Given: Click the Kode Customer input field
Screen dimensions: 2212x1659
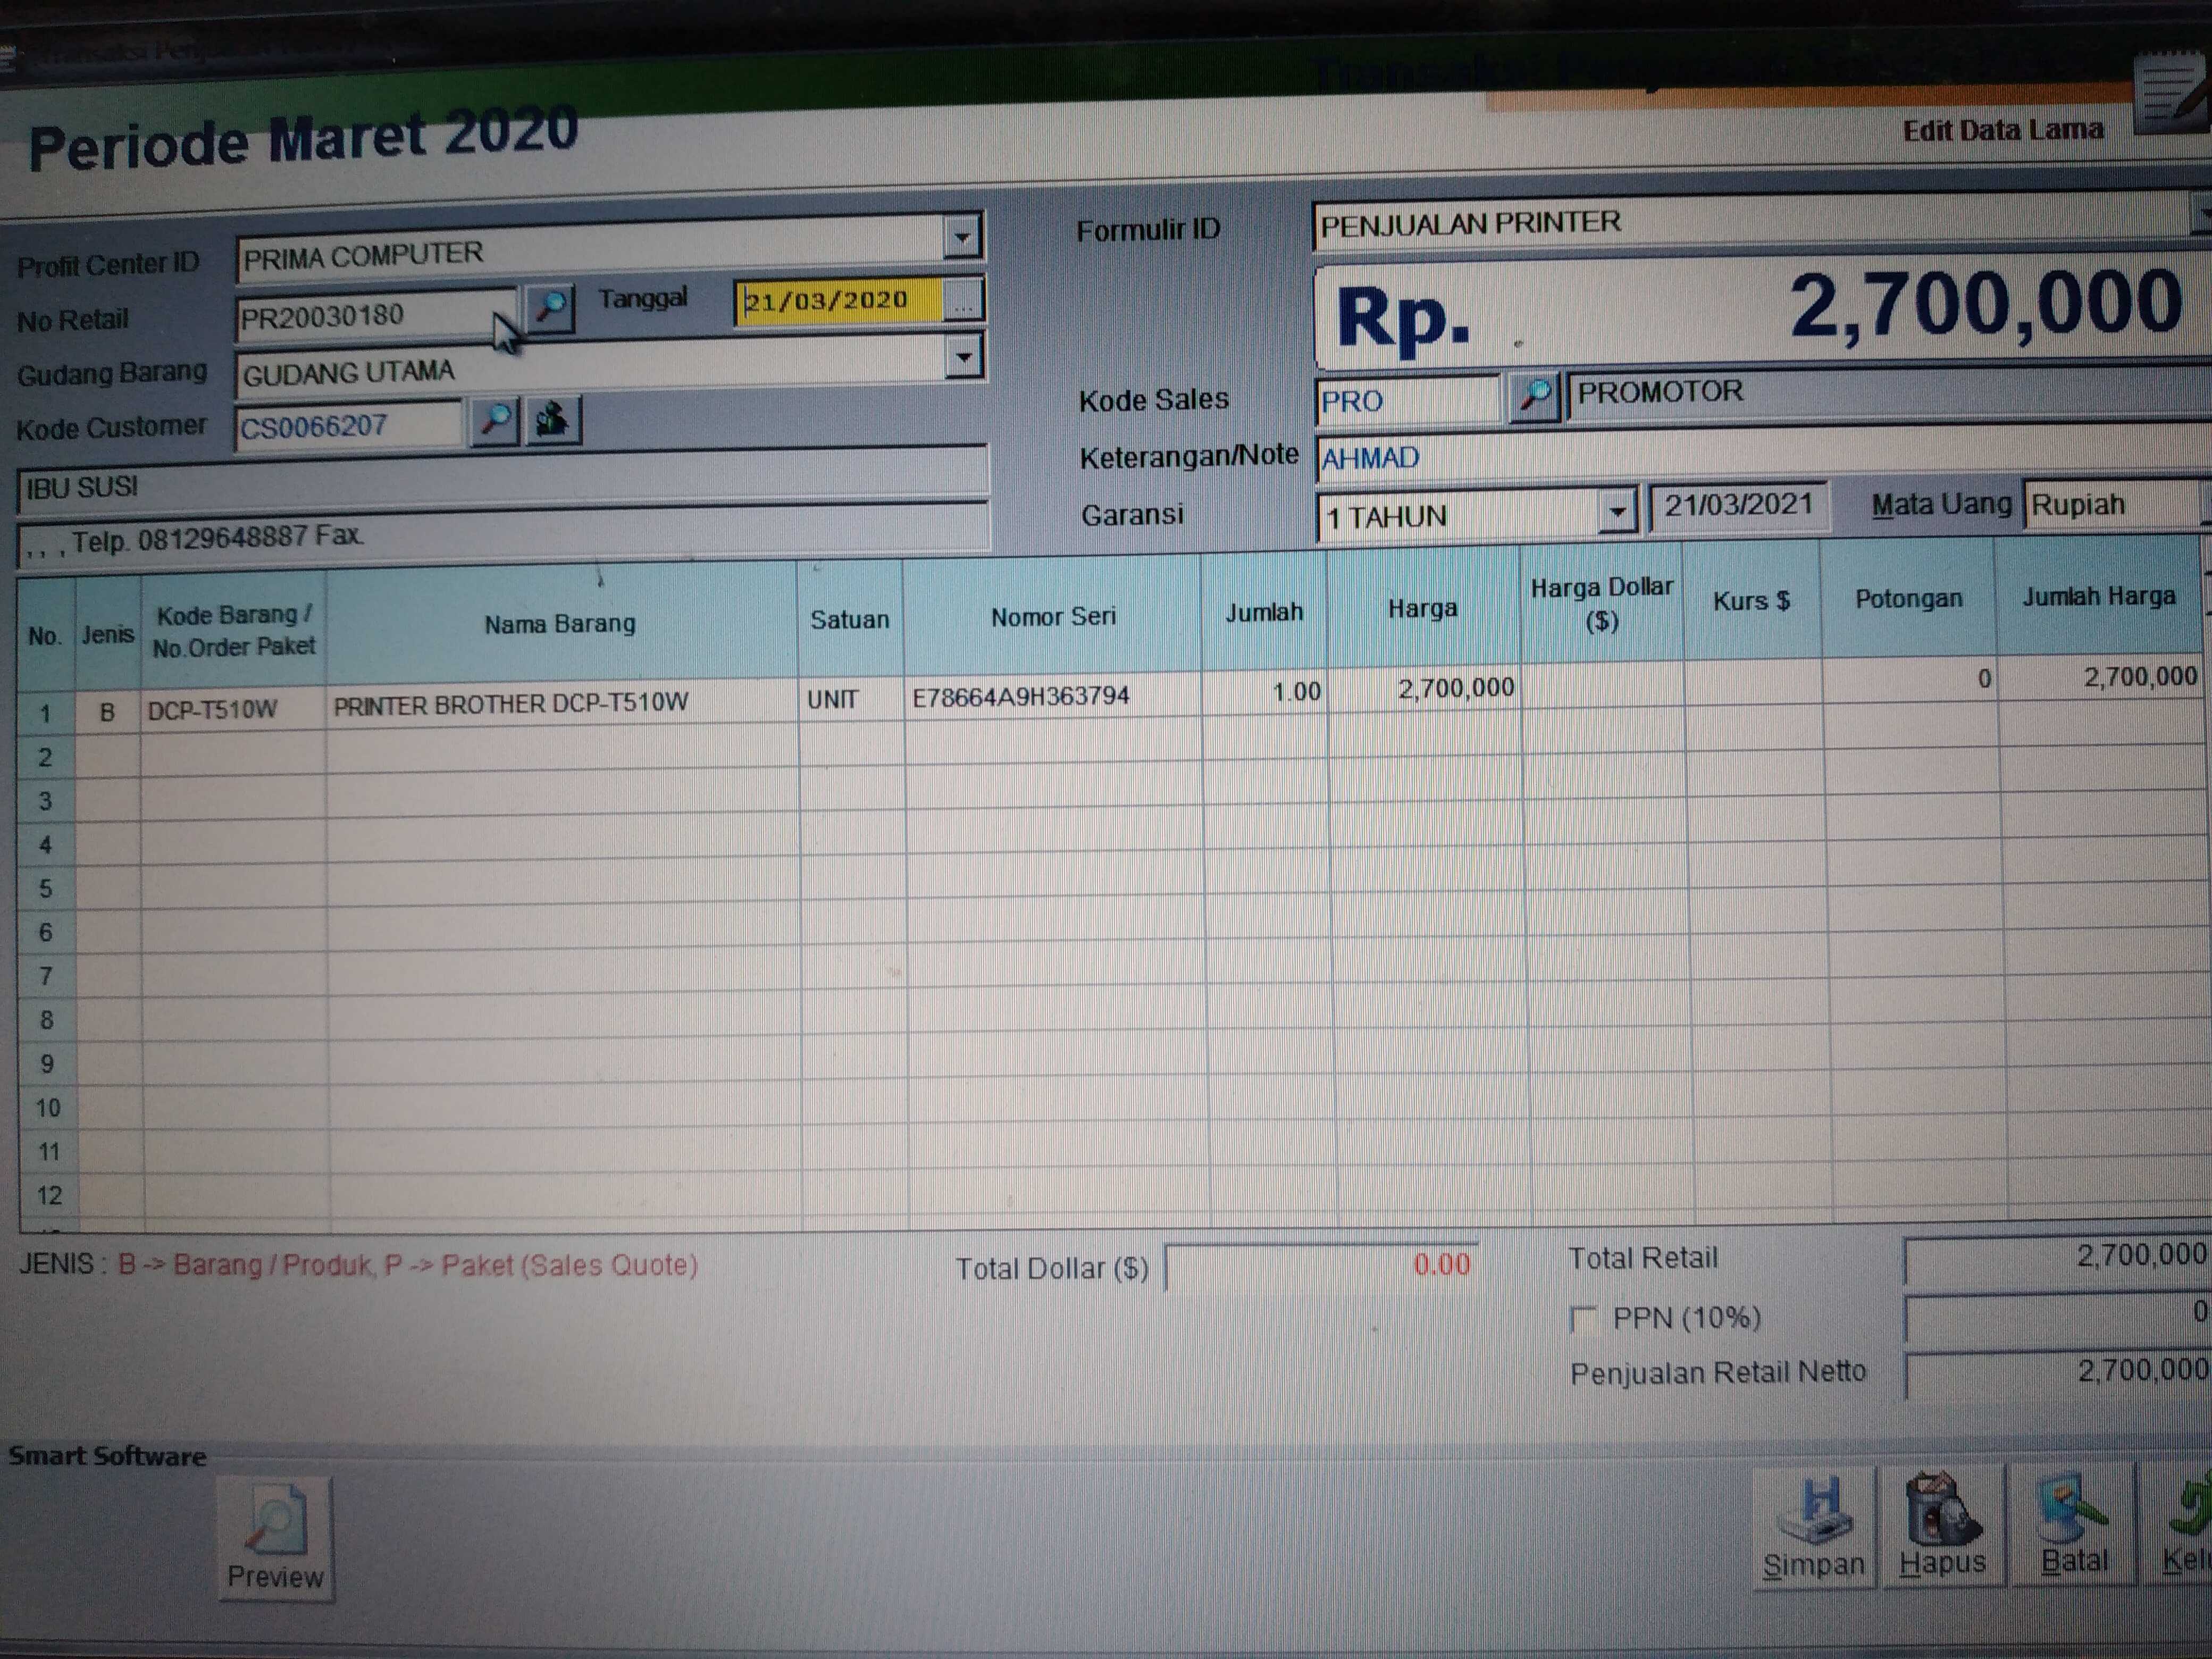Looking at the screenshot, I should pyautogui.click(x=347, y=426).
